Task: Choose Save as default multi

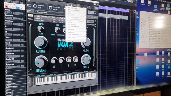Action: [73, 26]
